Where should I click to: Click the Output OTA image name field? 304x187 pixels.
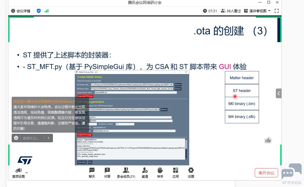tap(134, 131)
